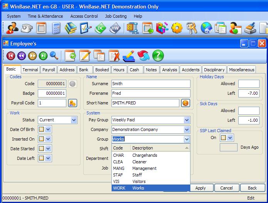Open the employees icon in main toolbar
Viewport: 268px width, 203px height.
click(x=12, y=28)
